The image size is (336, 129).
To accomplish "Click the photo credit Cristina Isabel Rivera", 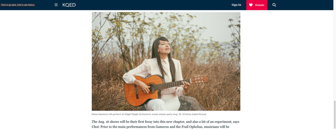I will coord(194,114).
